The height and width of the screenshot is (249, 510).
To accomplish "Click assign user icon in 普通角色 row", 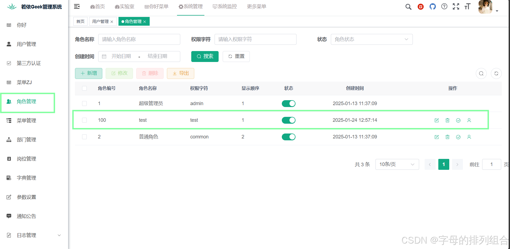I will pyautogui.click(x=469, y=137).
